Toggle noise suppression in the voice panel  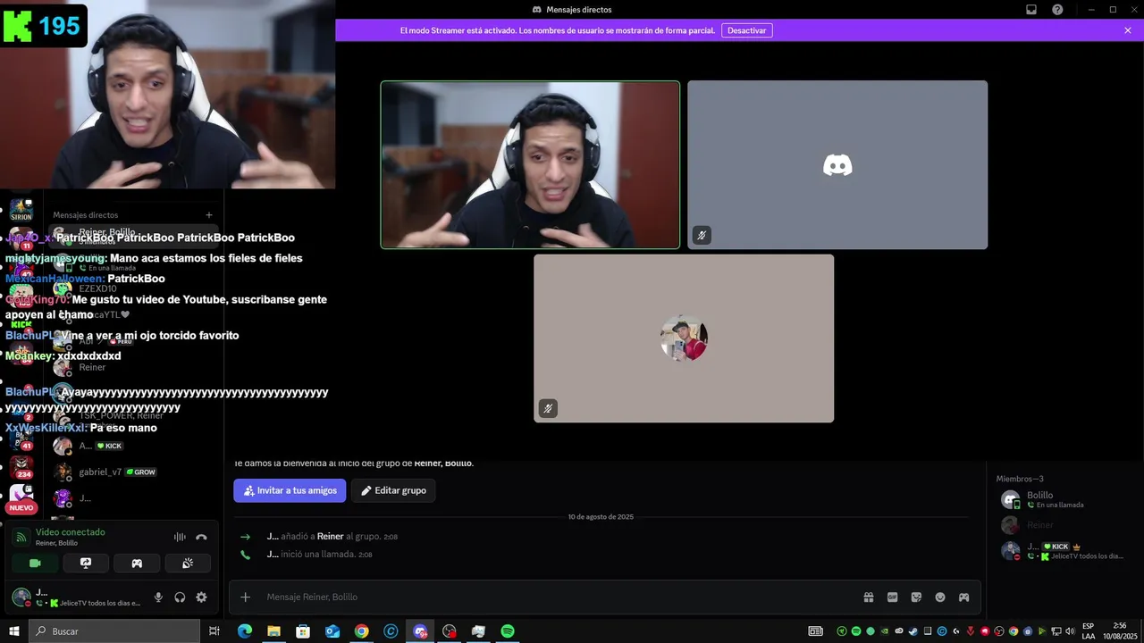tap(180, 537)
